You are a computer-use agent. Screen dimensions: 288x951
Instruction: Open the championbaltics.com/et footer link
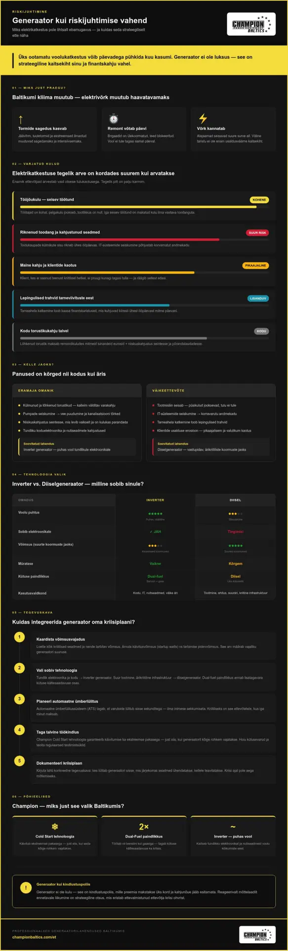click(x=34, y=937)
